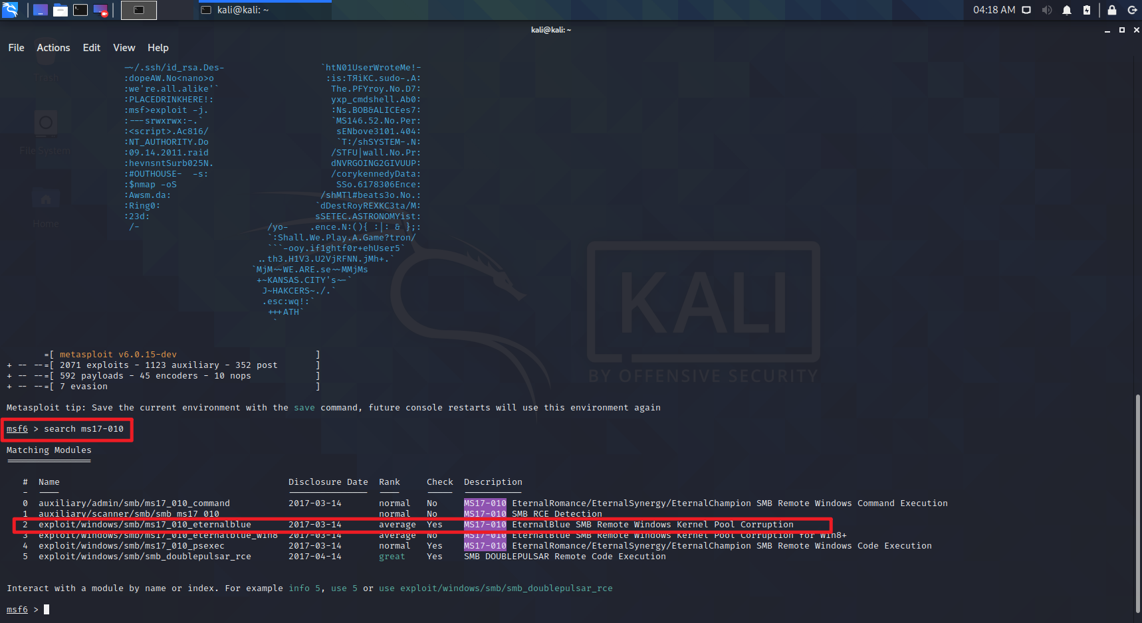Click the cursor at the bottom msf6 prompt
The width and height of the screenshot is (1142, 623).
[47, 609]
